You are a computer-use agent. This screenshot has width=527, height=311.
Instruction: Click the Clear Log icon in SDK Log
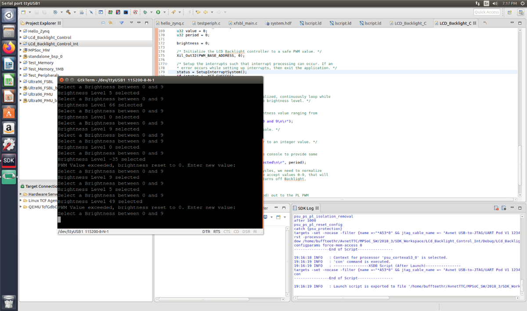click(496, 208)
